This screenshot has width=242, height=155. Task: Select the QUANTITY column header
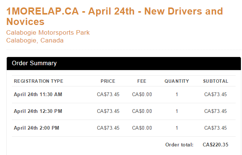pyautogui.click(x=177, y=81)
